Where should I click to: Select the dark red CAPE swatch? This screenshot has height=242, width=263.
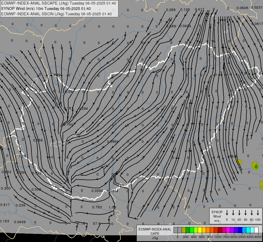[x=220, y=230]
